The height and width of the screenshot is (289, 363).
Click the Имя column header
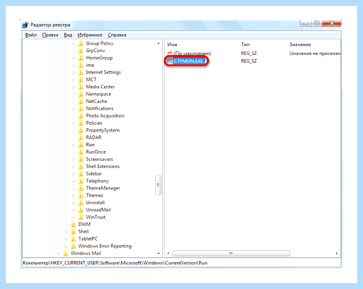[172, 44]
